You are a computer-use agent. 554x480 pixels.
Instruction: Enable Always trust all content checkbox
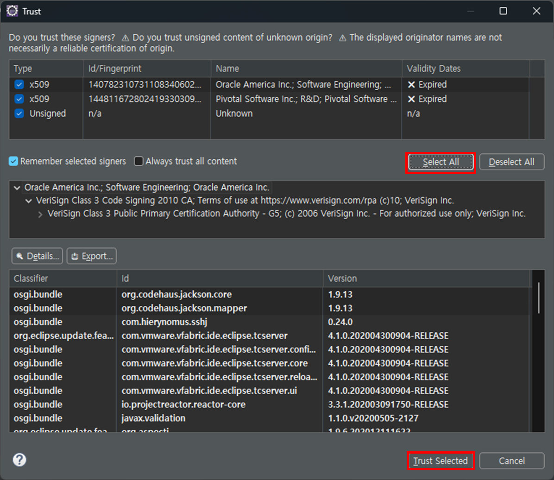tap(138, 161)
